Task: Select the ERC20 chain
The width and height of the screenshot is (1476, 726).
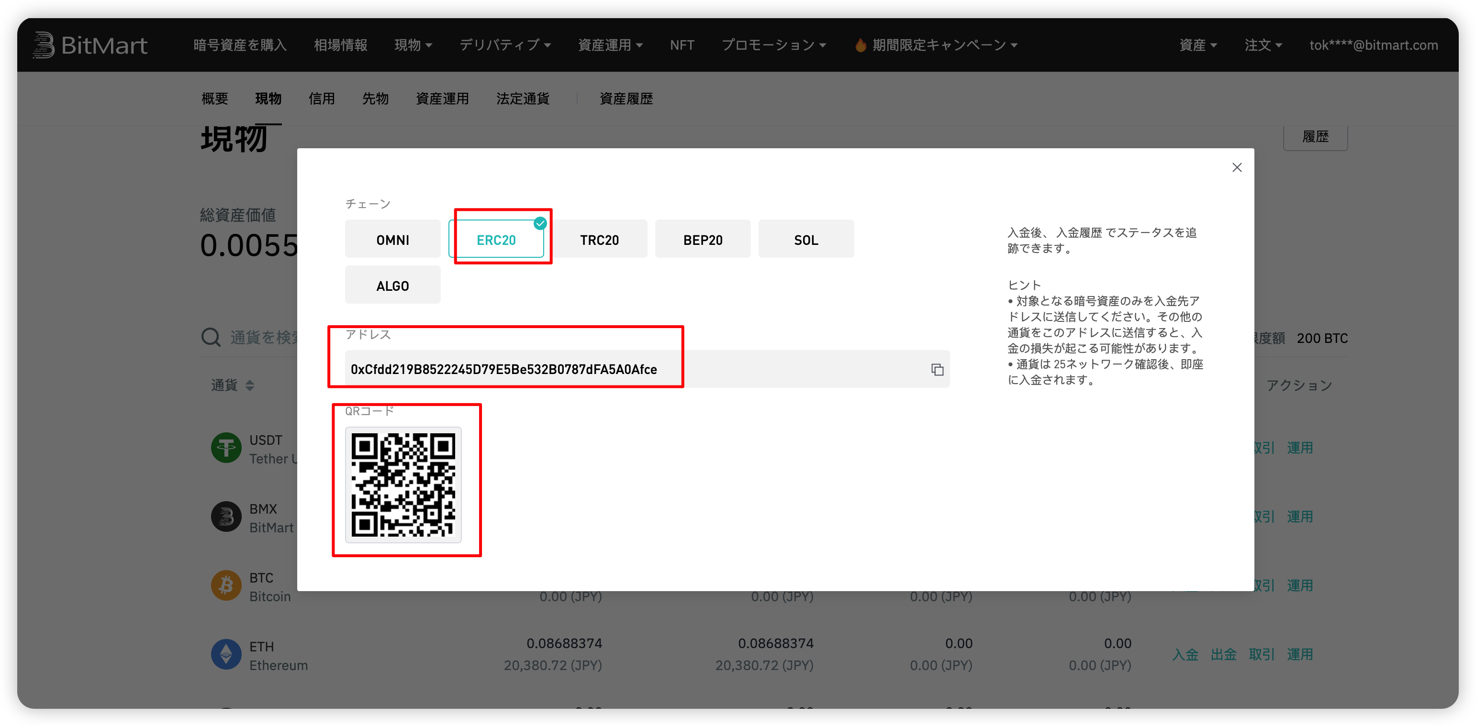Action: pyautogui.click(x=496, y=239)
